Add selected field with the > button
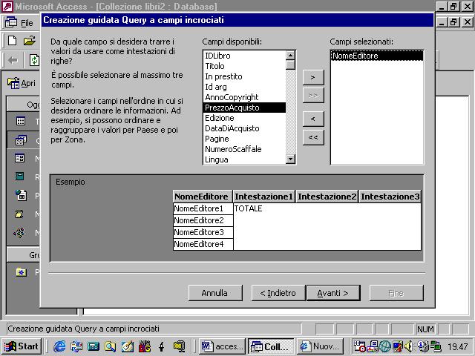475x356 pixels. point(313,77)
